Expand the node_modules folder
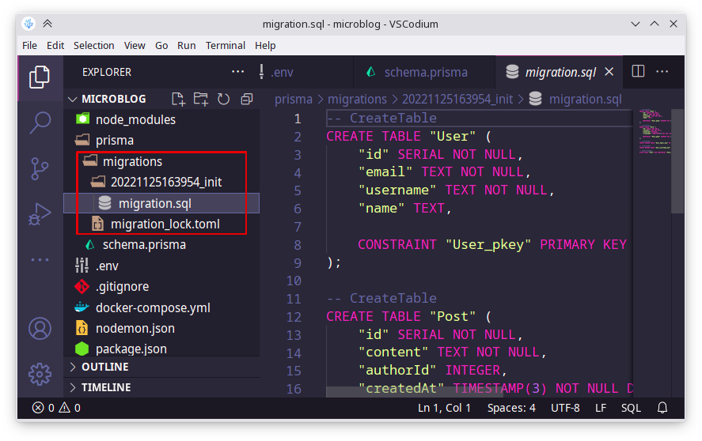This screenshot has width=702, height=441. coord(161,119)
